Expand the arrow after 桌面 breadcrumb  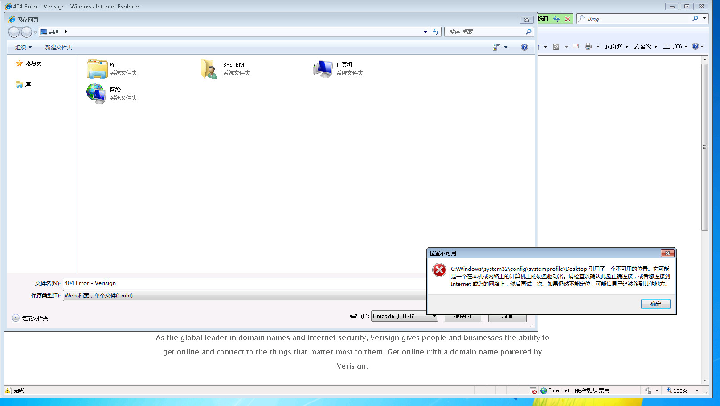pyautogui.click(x=66, y=32)
